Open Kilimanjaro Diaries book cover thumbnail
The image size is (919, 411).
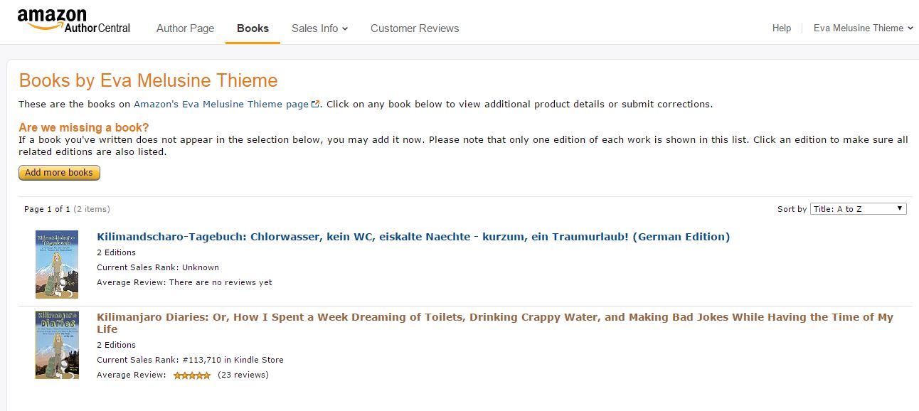point(57,345)
